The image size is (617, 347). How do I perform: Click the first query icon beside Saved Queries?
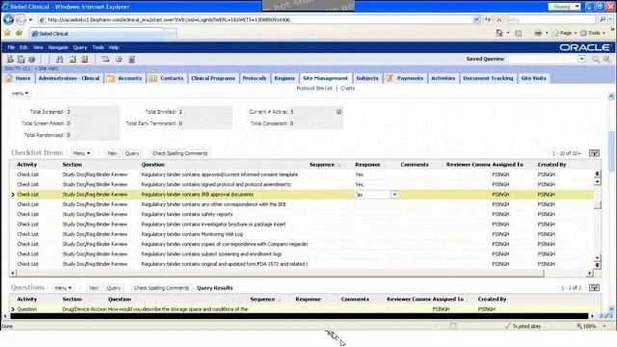tap(596, 59)
